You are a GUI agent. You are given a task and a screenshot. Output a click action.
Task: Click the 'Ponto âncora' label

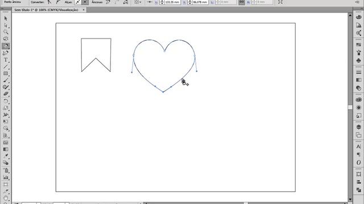click(x=13, y=2)
